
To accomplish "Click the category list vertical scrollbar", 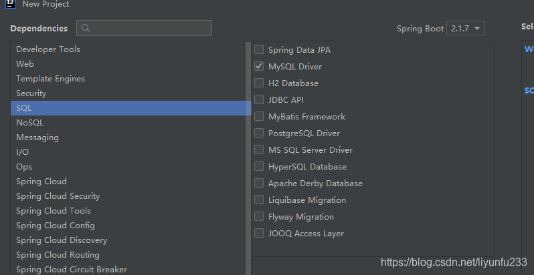I will pos(248,158).
